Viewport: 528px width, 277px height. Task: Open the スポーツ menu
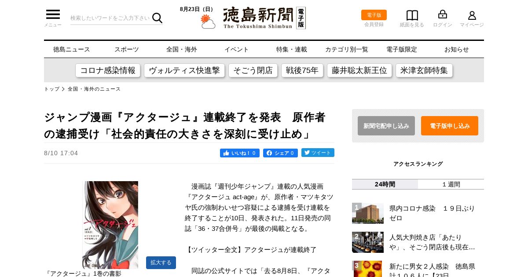(x=127, y=49)
